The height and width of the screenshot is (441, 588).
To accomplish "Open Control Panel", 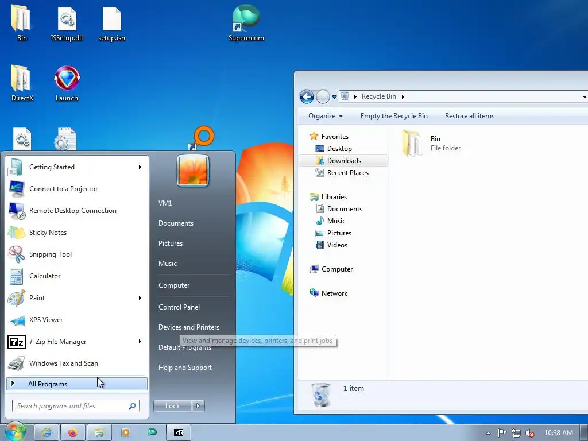I will tap(179, 307).
